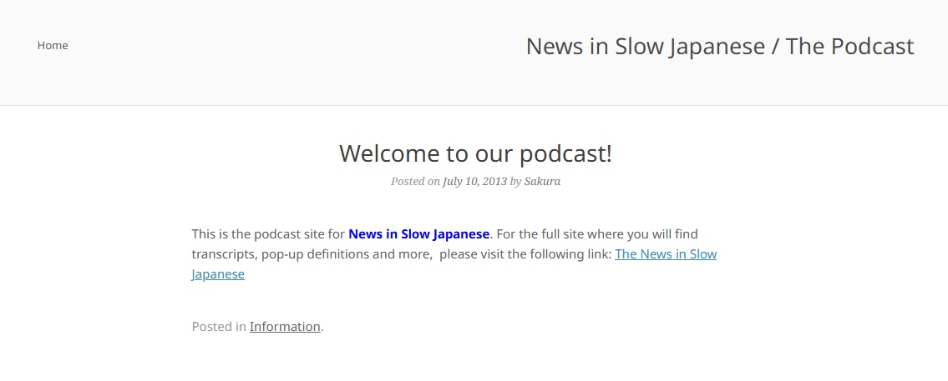
Task: Open the Home menu item
Action: (53, 45)
